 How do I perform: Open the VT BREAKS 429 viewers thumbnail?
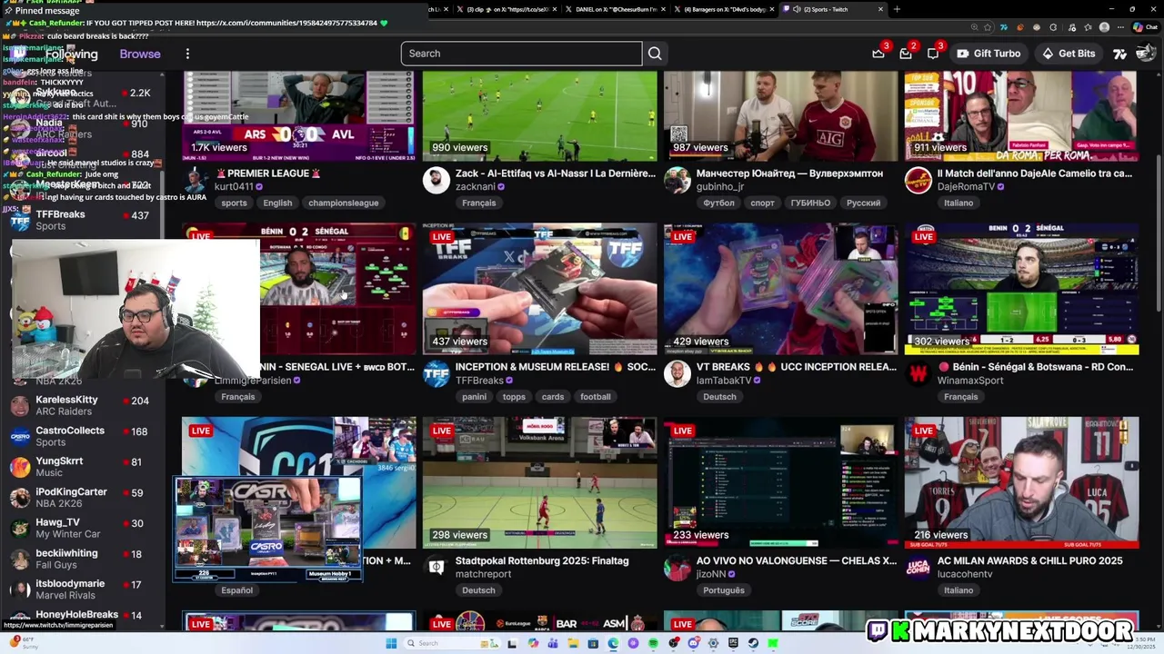(780, 289)
